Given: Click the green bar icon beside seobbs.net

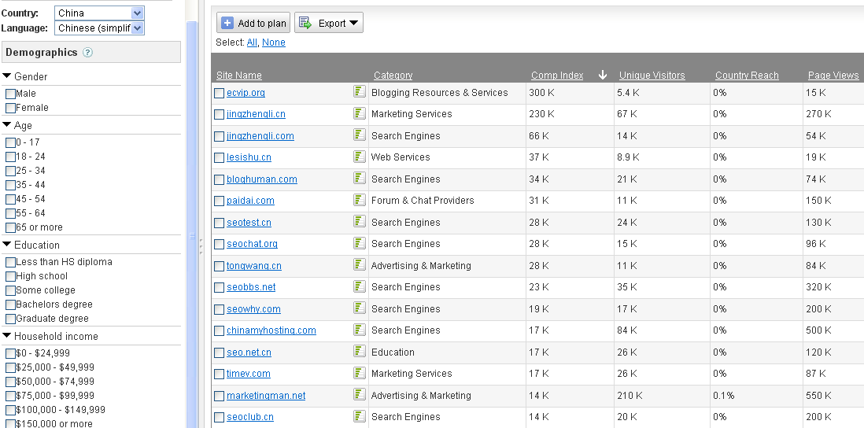Looking at the screenshot, I should coord(359,286).
